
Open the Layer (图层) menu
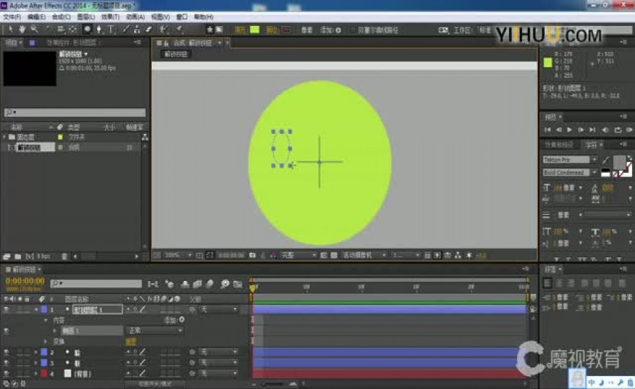coord(86,17)
